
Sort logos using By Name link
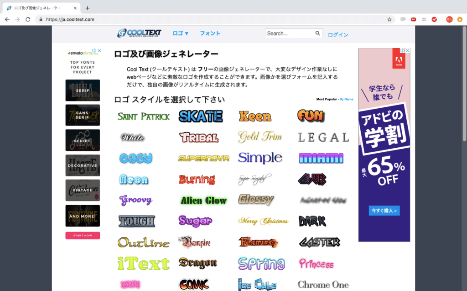tap(346, 99)
